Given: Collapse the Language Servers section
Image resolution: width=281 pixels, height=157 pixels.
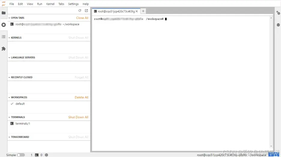Looking at the screenshot, I should (9, 58).
